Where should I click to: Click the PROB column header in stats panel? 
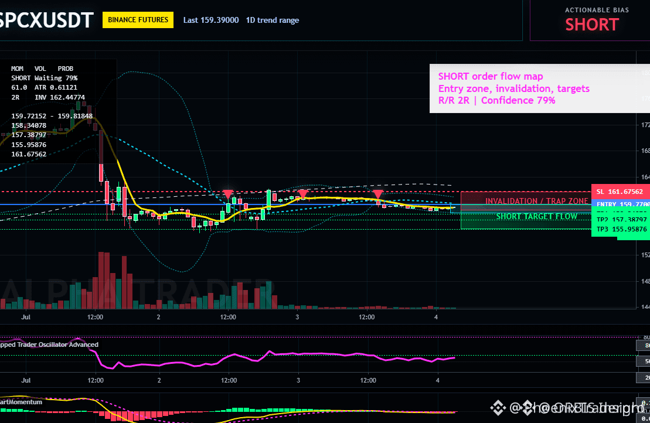coord(66,69)
